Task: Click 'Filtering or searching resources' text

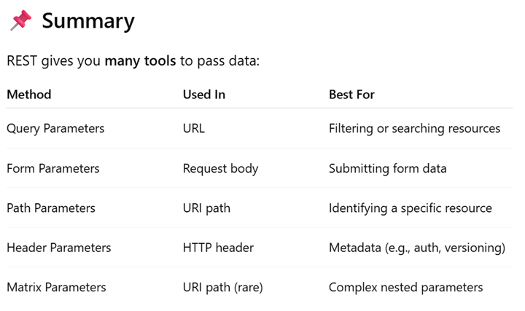Action: coord(414,128)
